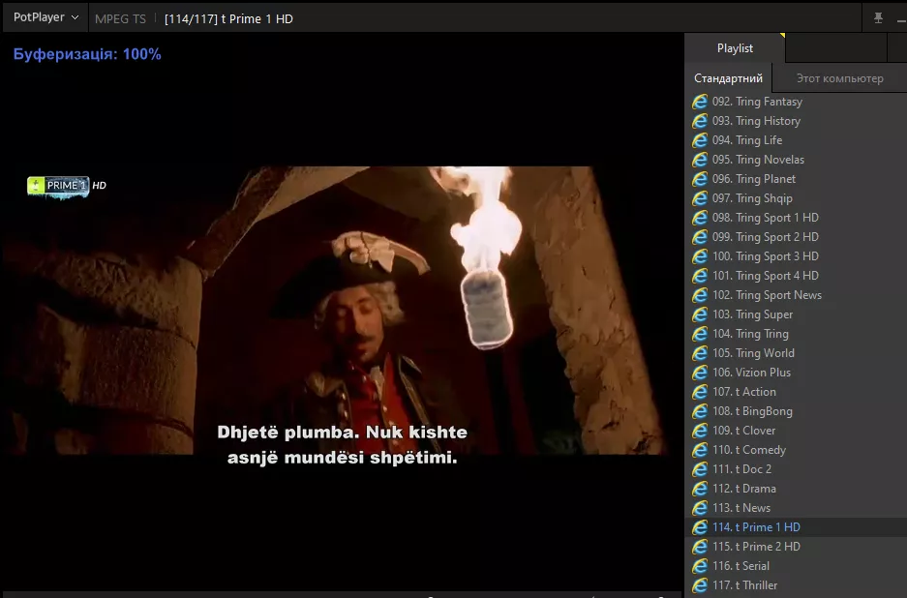Select the Стандартний playlist tab
907x598 pixels.
pyautogui.click(x=728, y=78)
